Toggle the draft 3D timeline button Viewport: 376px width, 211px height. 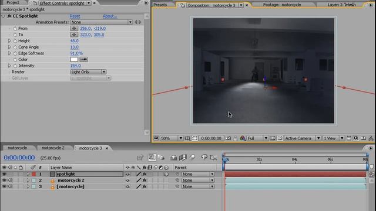pyautogui.click(x=162, y=157)
